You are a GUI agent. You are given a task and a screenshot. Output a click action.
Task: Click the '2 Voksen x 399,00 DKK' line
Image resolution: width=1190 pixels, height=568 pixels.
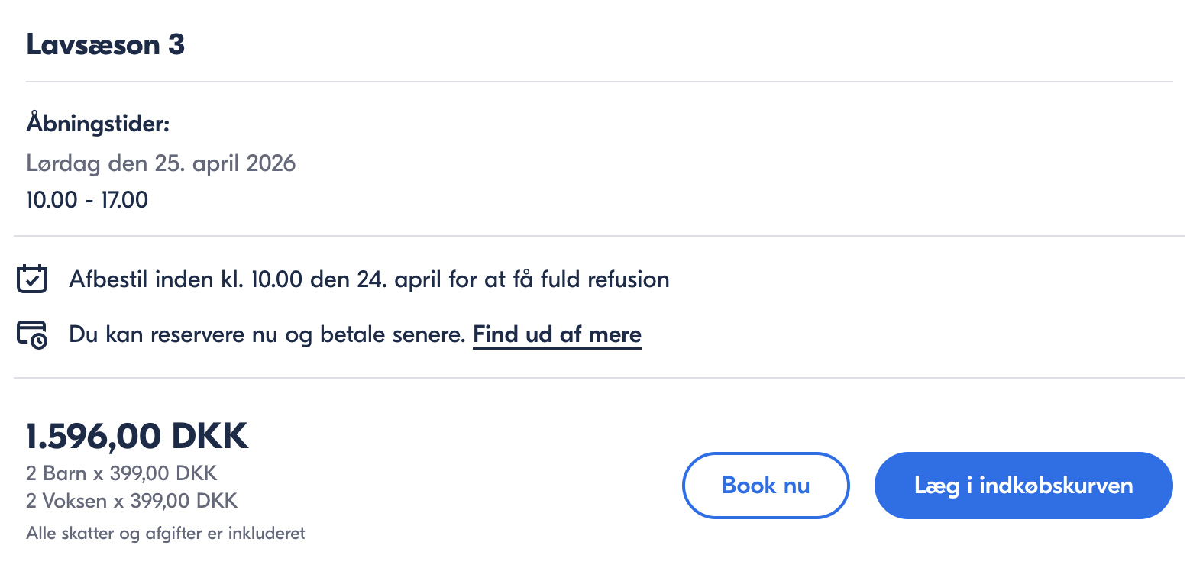tap(131, 501)
